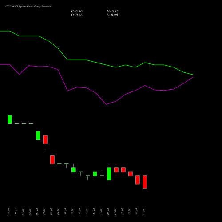Click the '30 Jun' date axis label
222x222 pixels.
(x=16, y=211)
